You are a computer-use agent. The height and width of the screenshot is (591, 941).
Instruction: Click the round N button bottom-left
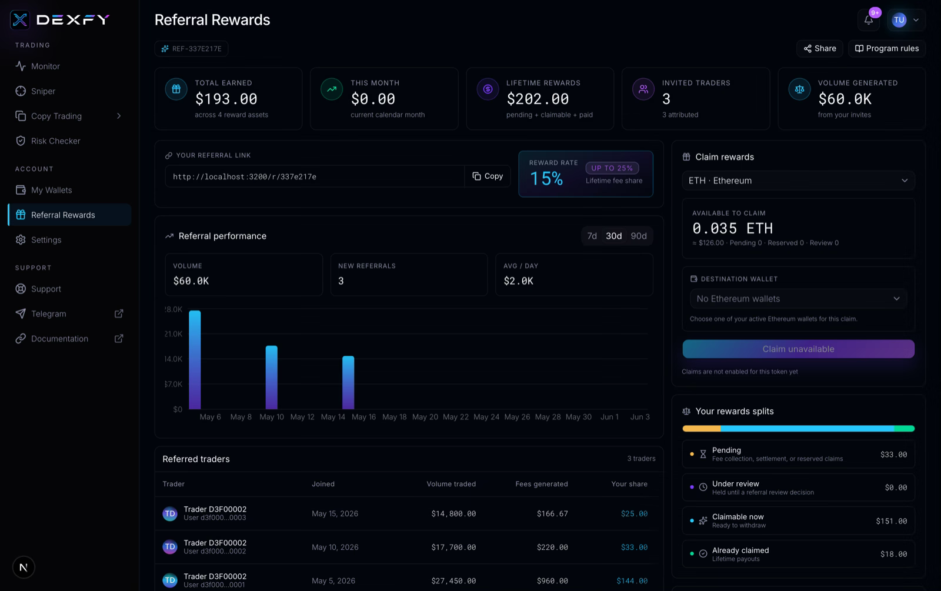pos(24,567)
